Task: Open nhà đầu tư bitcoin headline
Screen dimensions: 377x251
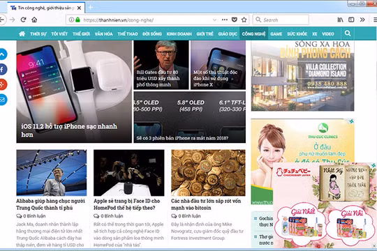Action: point(206,204)
